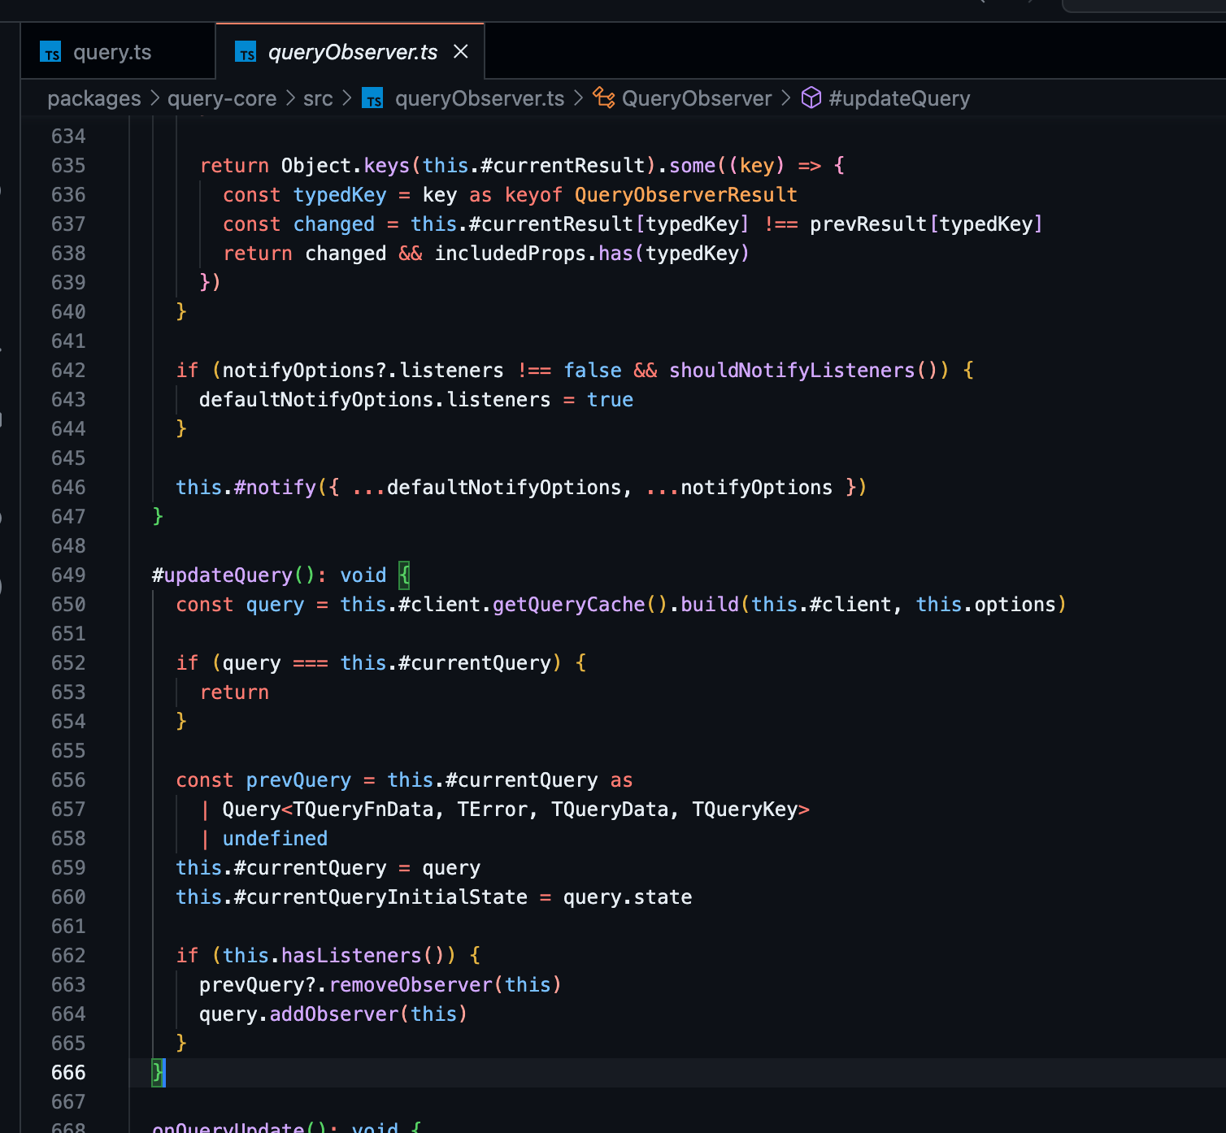Click line number 666 in the gutter
The height and width of the screenshot is (1133, 1226).
[68, 1073]
